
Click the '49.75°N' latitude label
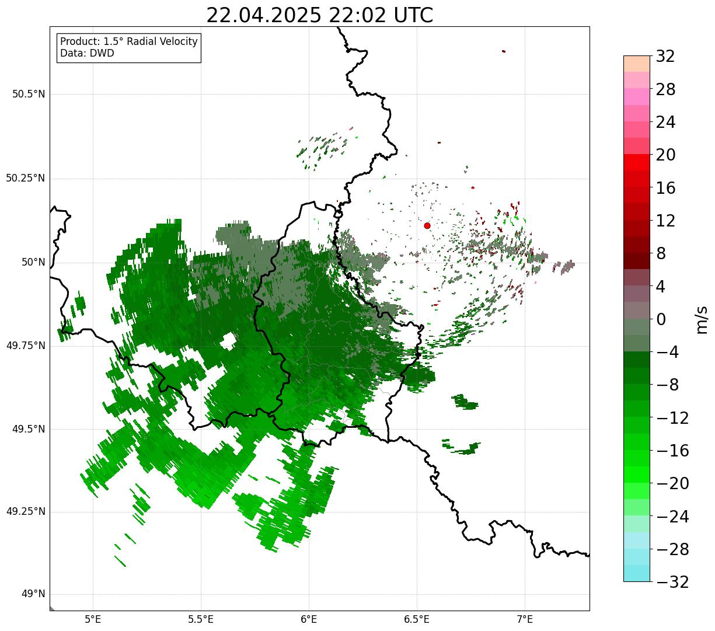click(x=26, y=346)
